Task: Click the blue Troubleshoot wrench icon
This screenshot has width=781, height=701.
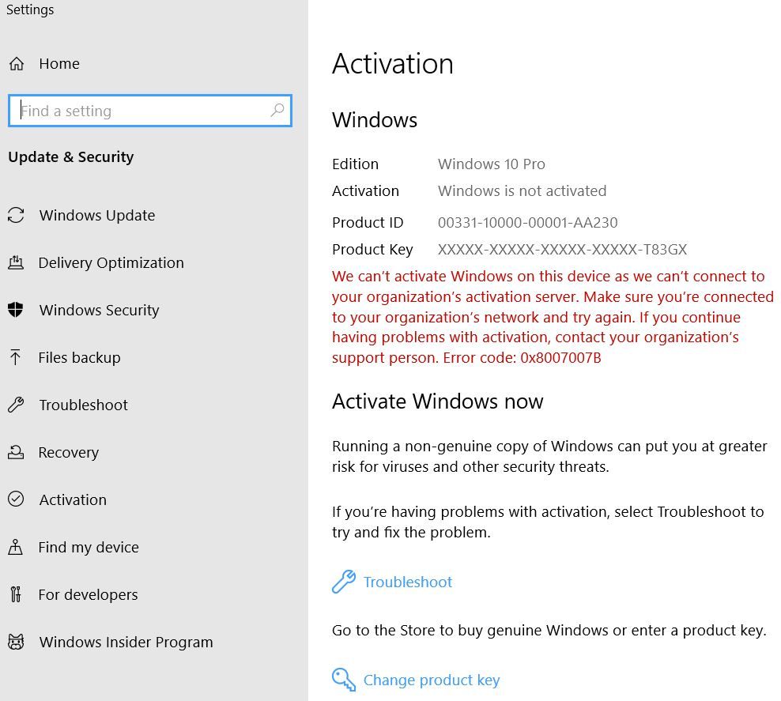Action: [x=344, y=582]
